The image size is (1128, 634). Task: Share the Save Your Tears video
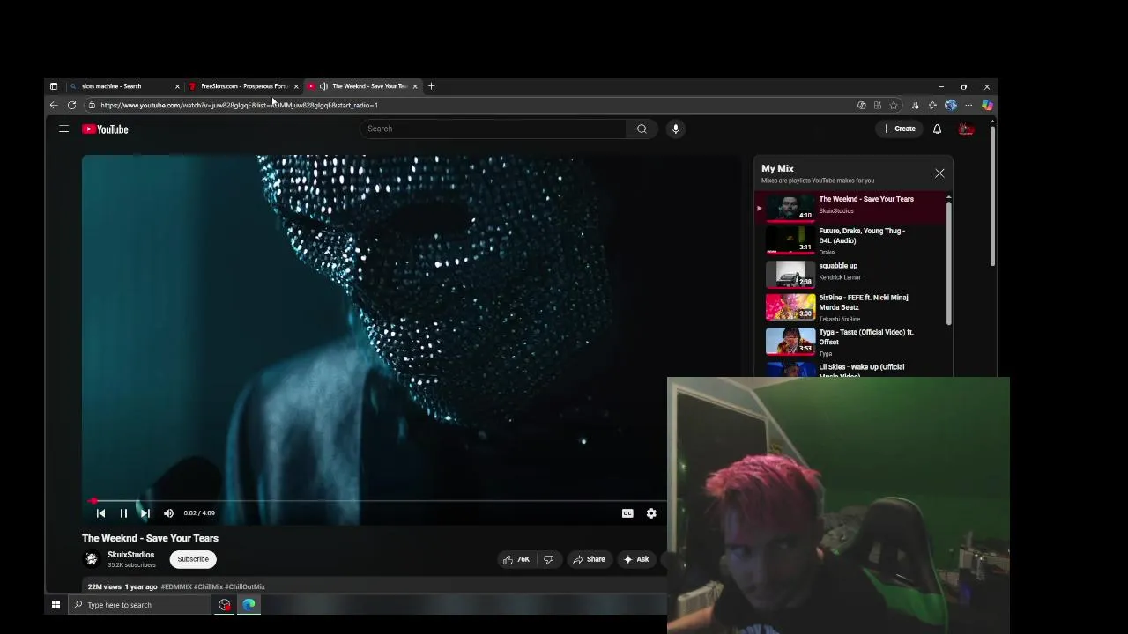click(x=589, y=559)
